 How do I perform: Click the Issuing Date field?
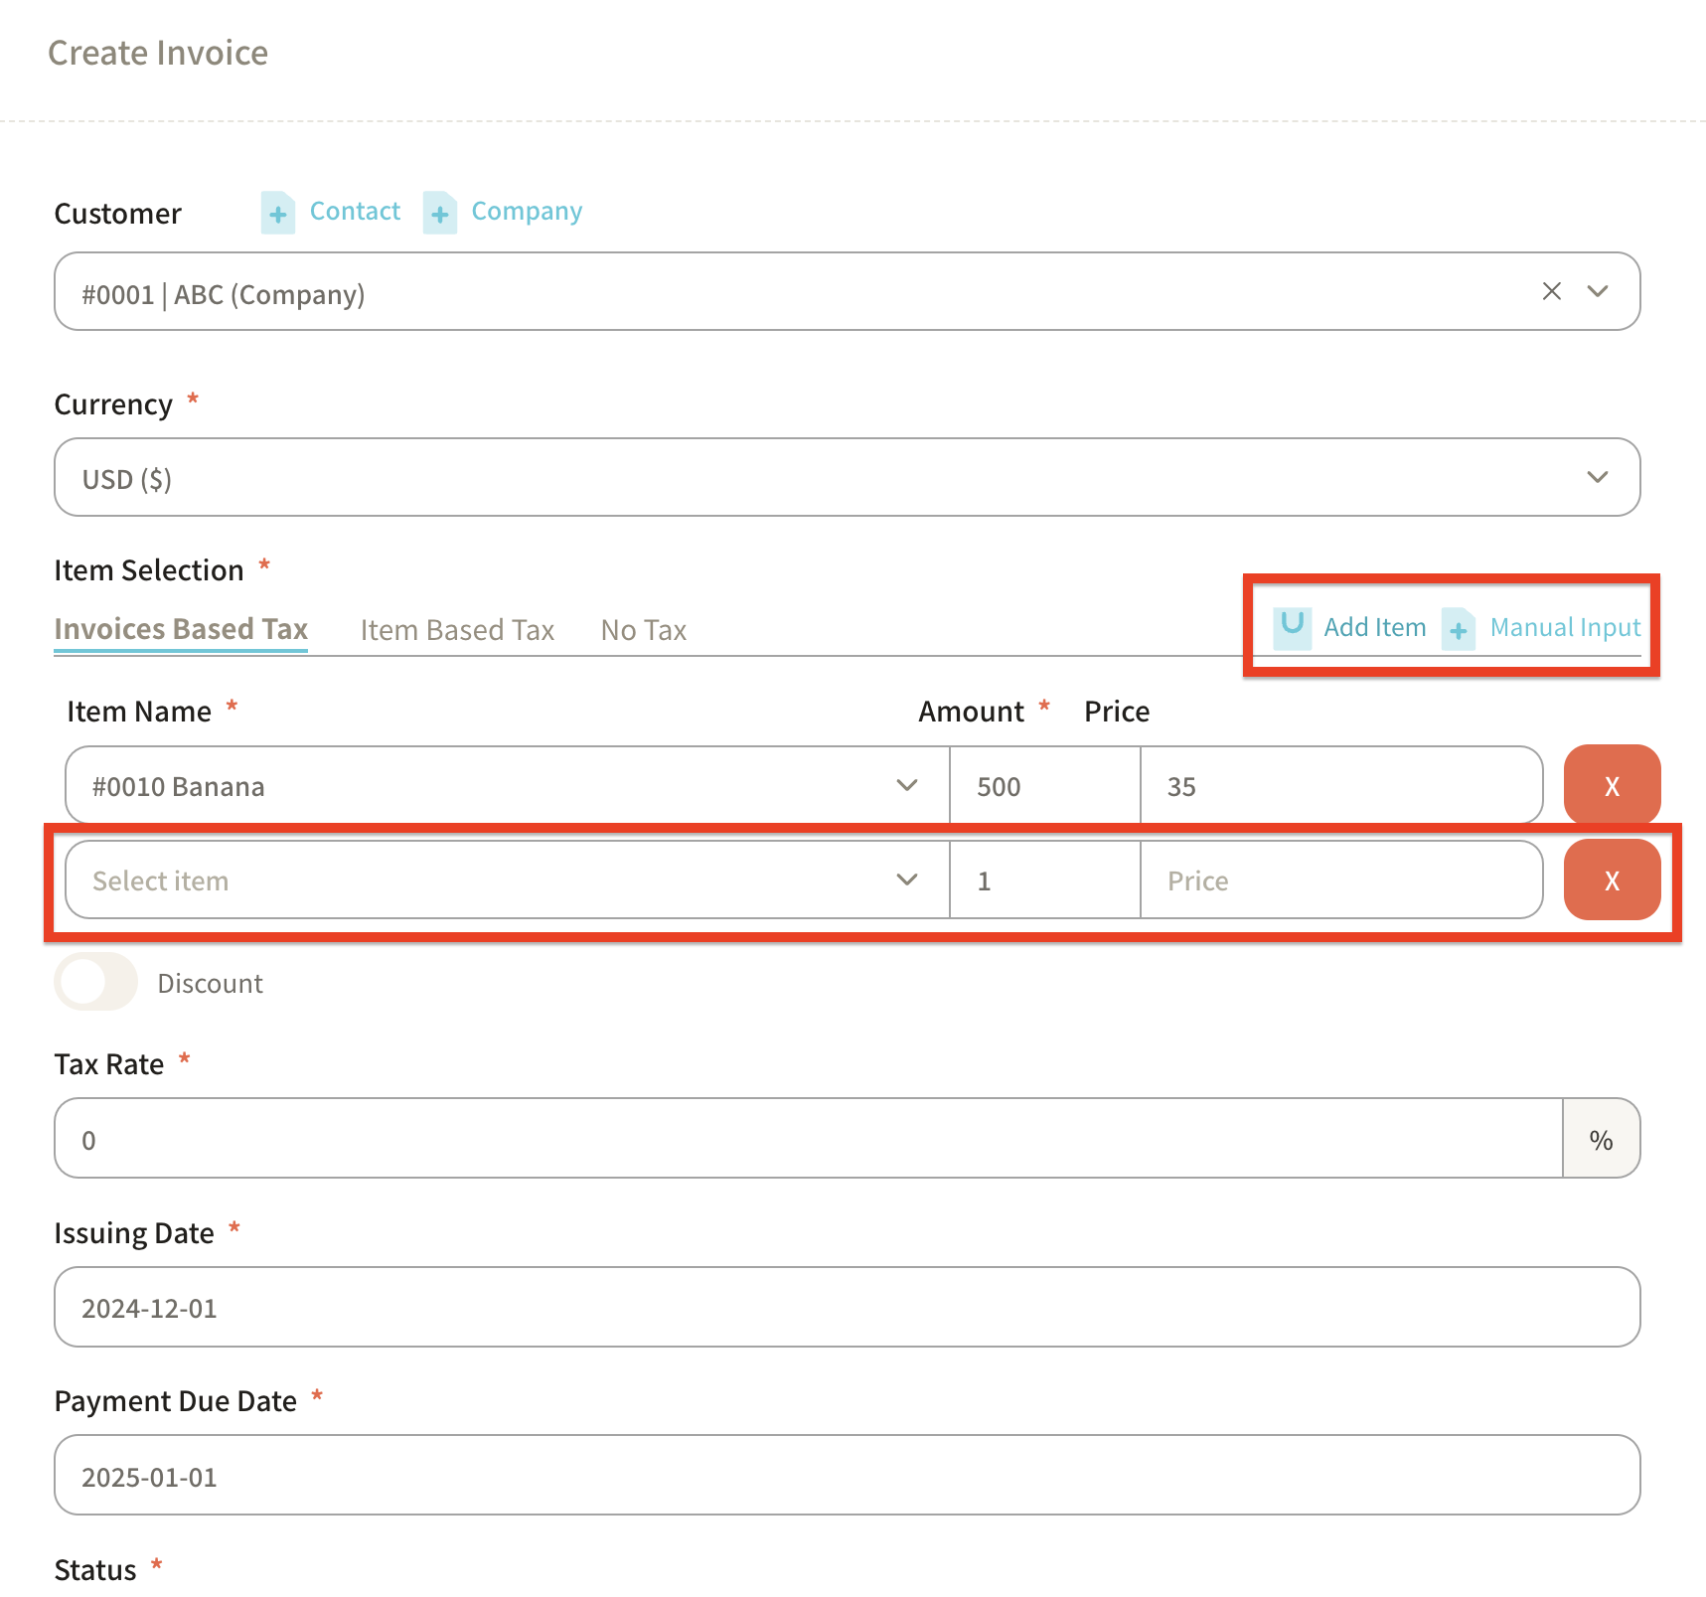pos(847,1307)
